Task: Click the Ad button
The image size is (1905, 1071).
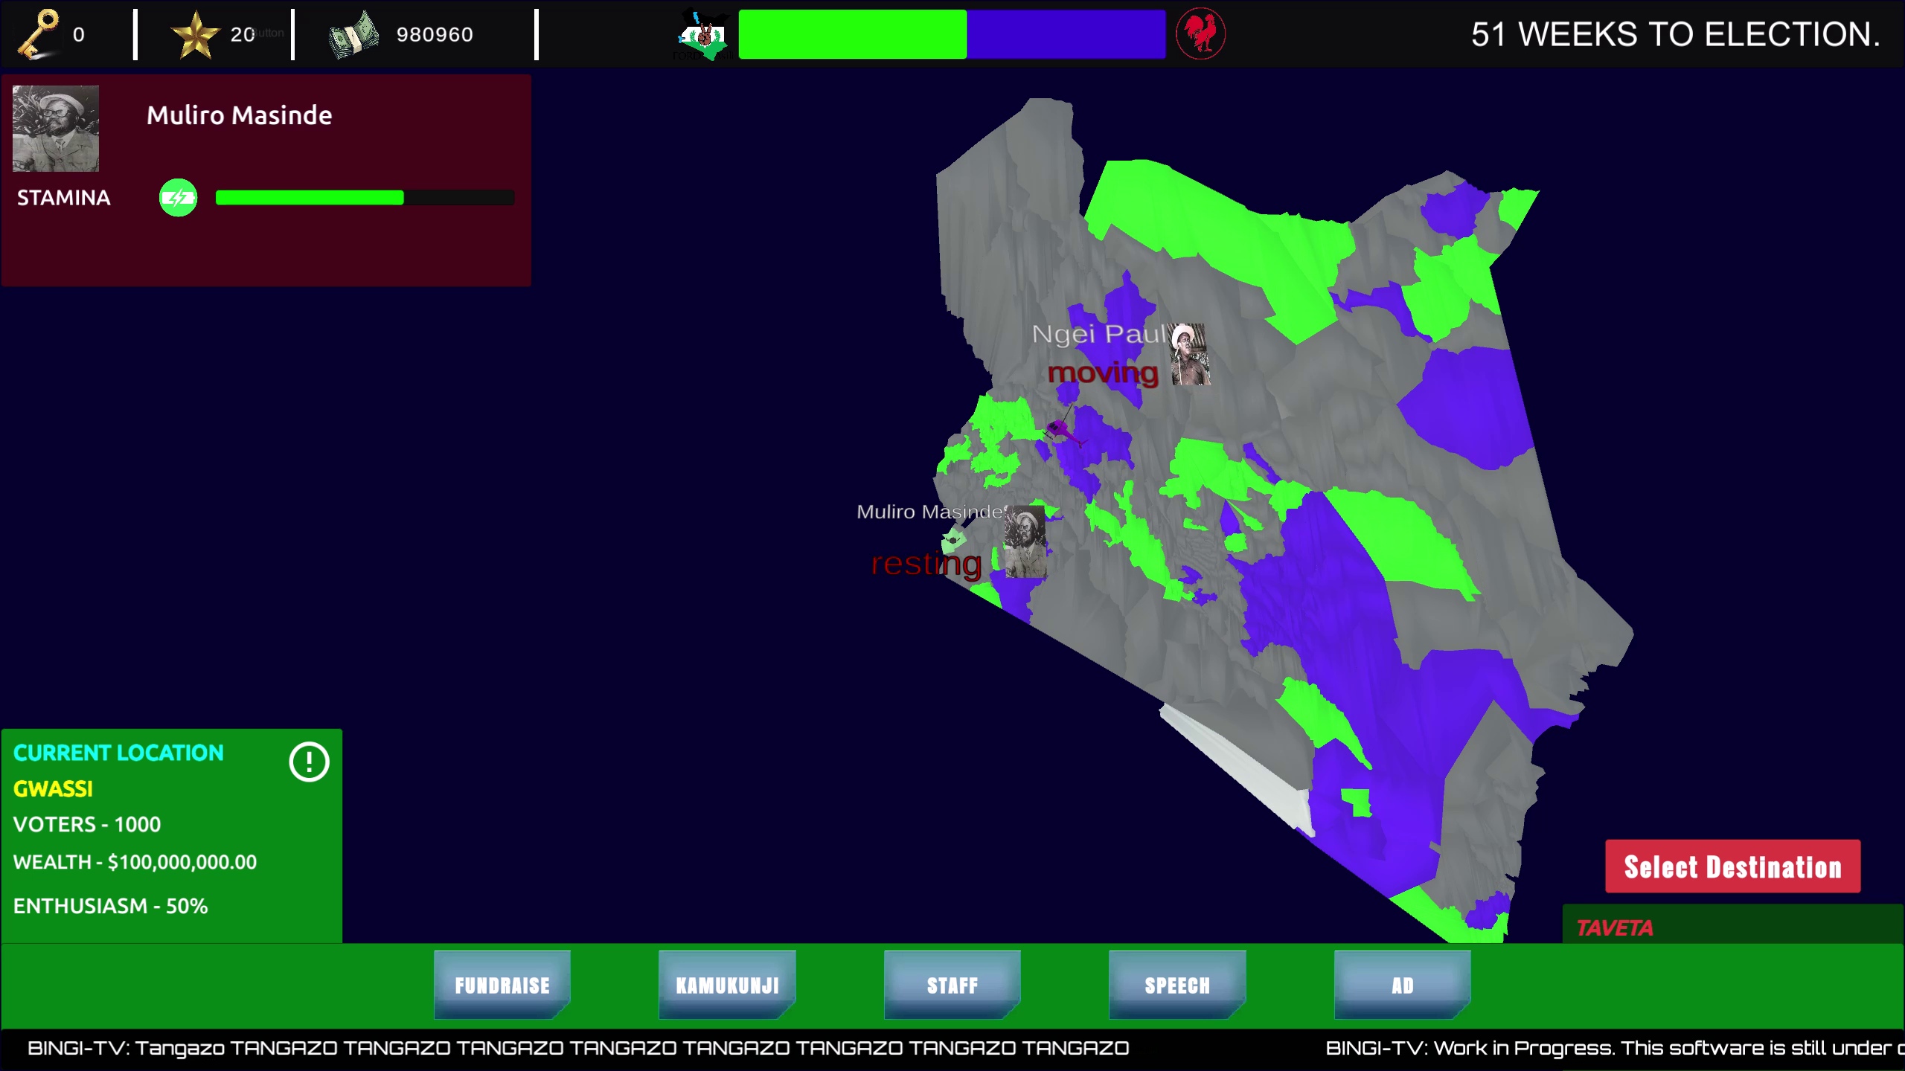Action: [x=1403, y=985]
